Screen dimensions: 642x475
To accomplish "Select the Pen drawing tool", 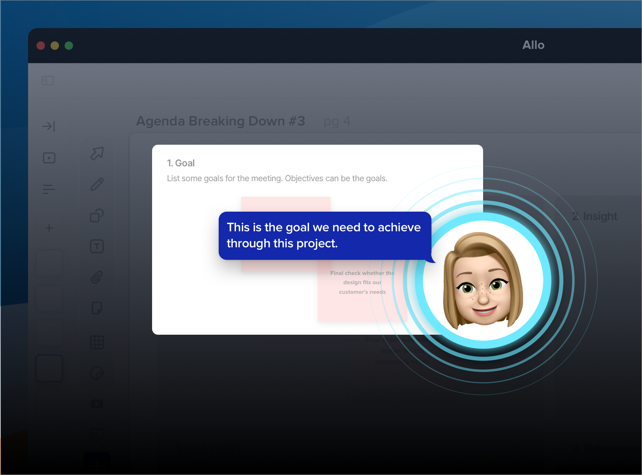I will 97,184.
